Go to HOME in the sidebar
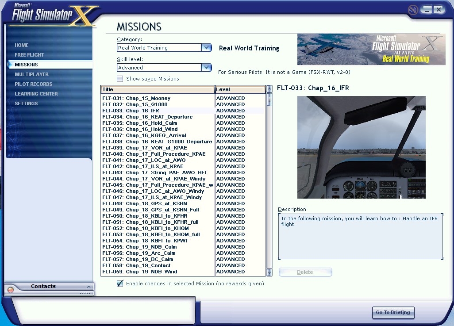The width and height of the screenshot is (454, 326). click(x=22, y=45)
